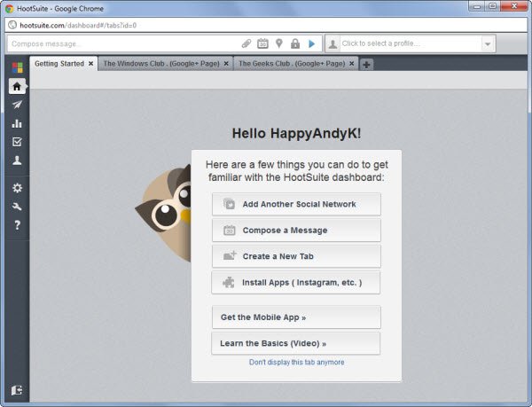Click the page icon in address bar
This screenshot has height=407, width=532.
click(12, 25)
